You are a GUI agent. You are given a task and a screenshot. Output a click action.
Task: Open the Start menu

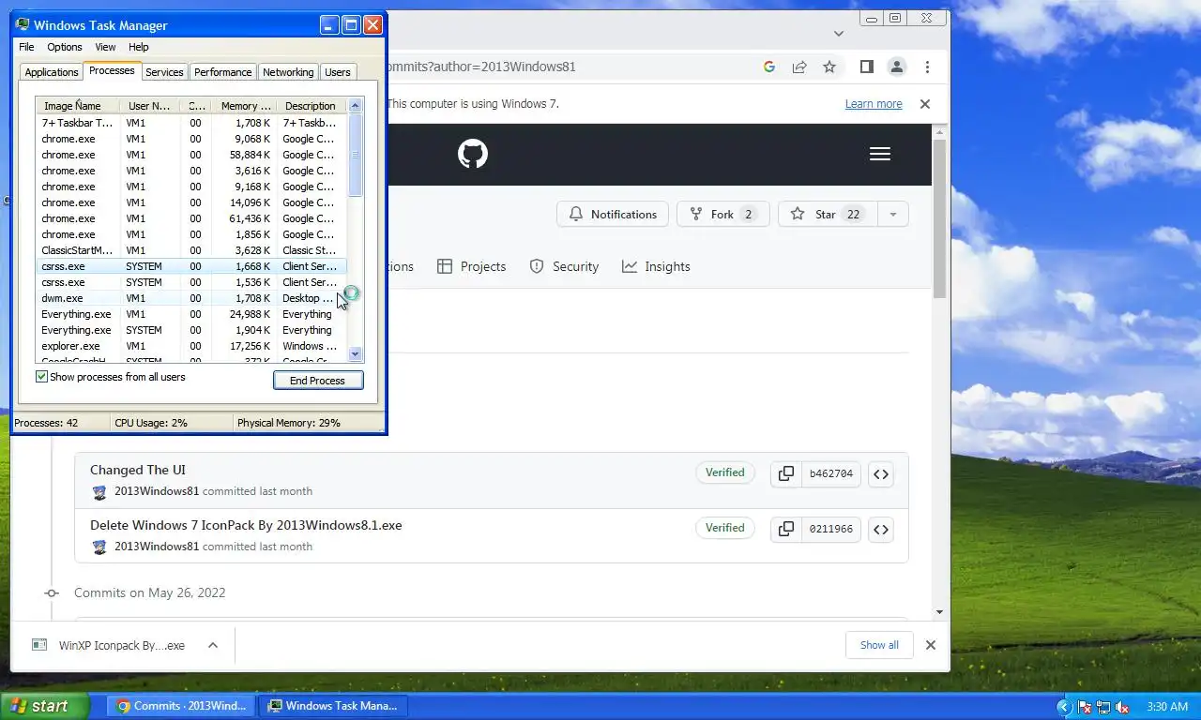(44, 706)
